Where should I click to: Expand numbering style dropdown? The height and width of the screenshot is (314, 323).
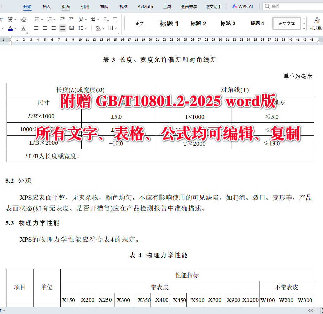coord(54,20)
